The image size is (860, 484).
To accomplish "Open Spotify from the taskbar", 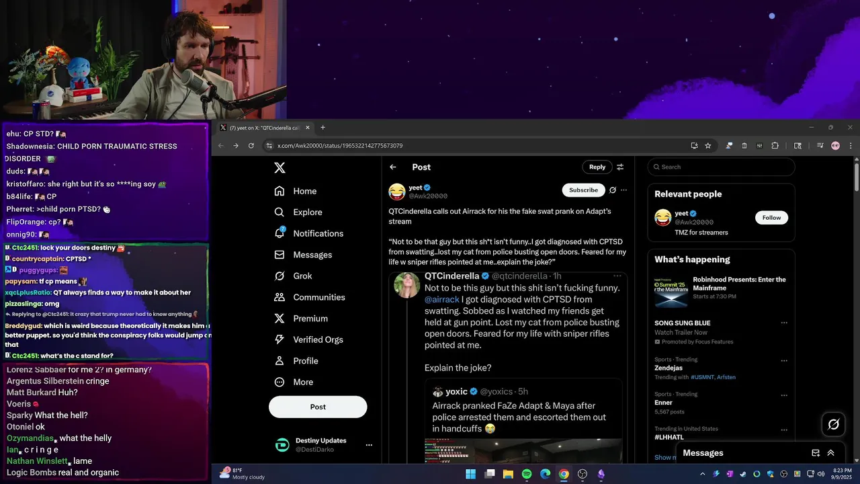I will [527, 474].
